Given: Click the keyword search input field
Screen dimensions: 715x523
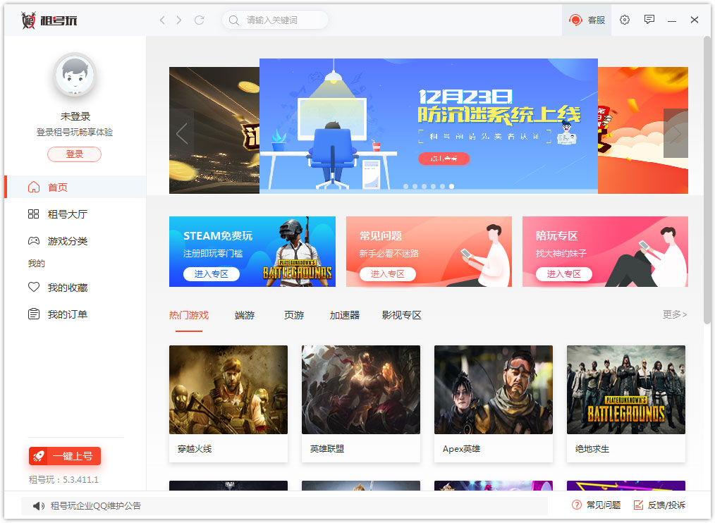Looking at the screenshot, I should 282,20.
